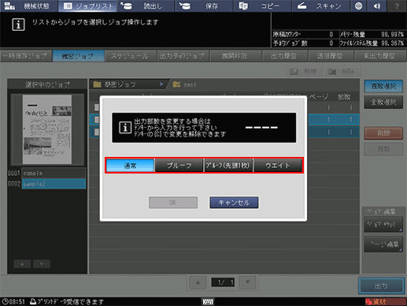Open help with the question mark icon
The height and width of the screenshot is (306, 407).
pyautogui.click(x=397, y=6)
